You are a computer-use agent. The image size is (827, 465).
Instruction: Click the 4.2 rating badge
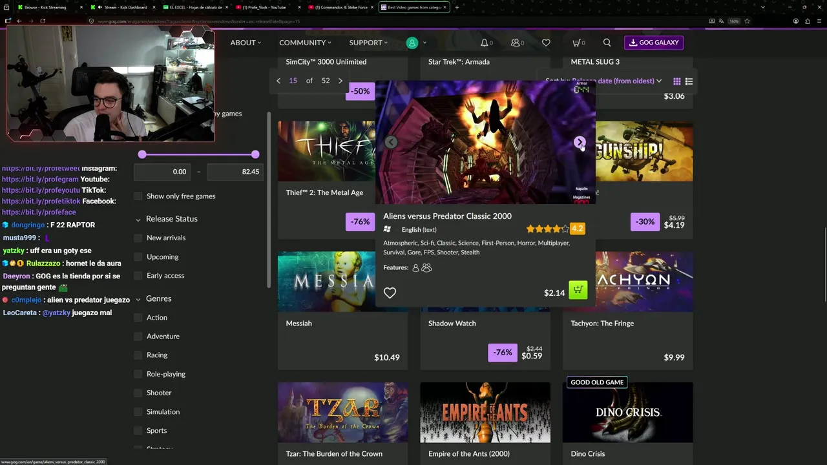[x=577, y=229]
